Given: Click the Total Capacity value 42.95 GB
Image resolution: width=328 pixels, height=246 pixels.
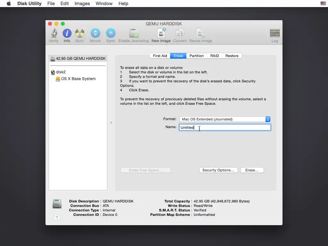Looking at the screenshot, I should [222, 201].
